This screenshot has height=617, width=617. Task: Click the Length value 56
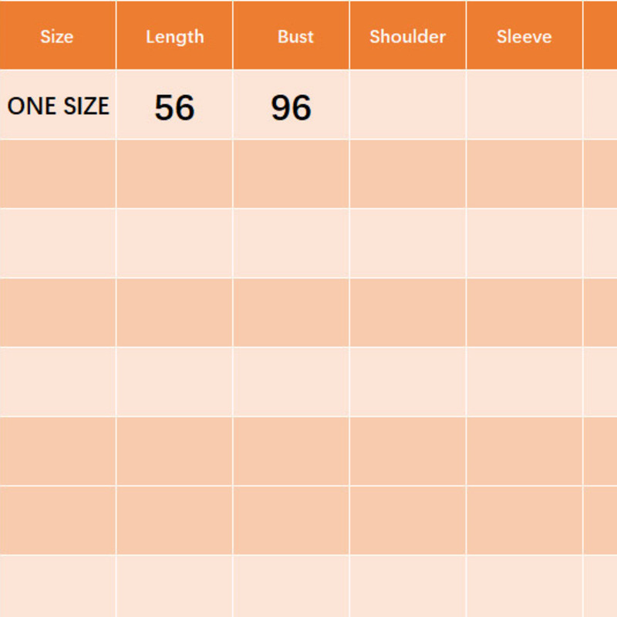coord(174,107)
